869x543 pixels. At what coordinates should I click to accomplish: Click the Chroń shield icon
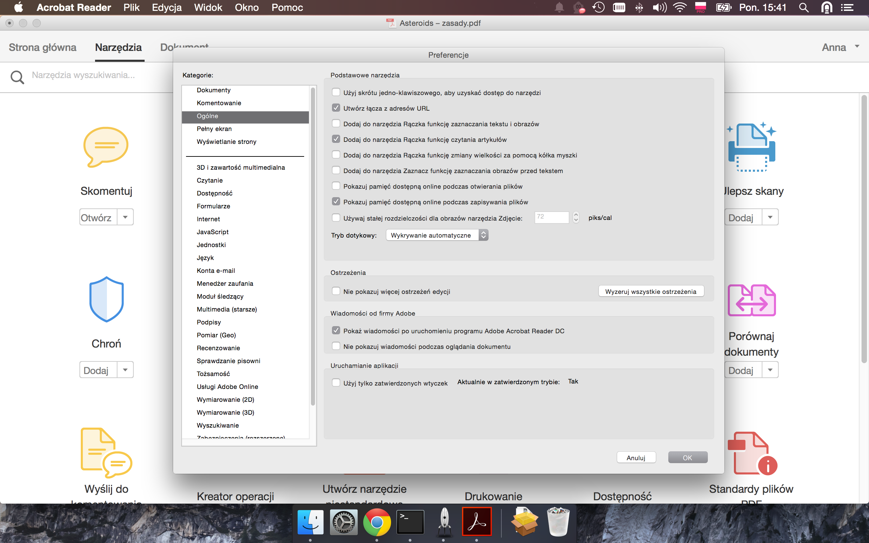(x=106, y=299)
